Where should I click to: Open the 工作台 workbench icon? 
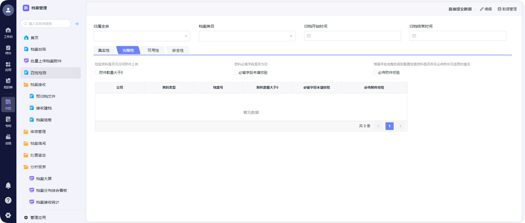click(8, 33)
